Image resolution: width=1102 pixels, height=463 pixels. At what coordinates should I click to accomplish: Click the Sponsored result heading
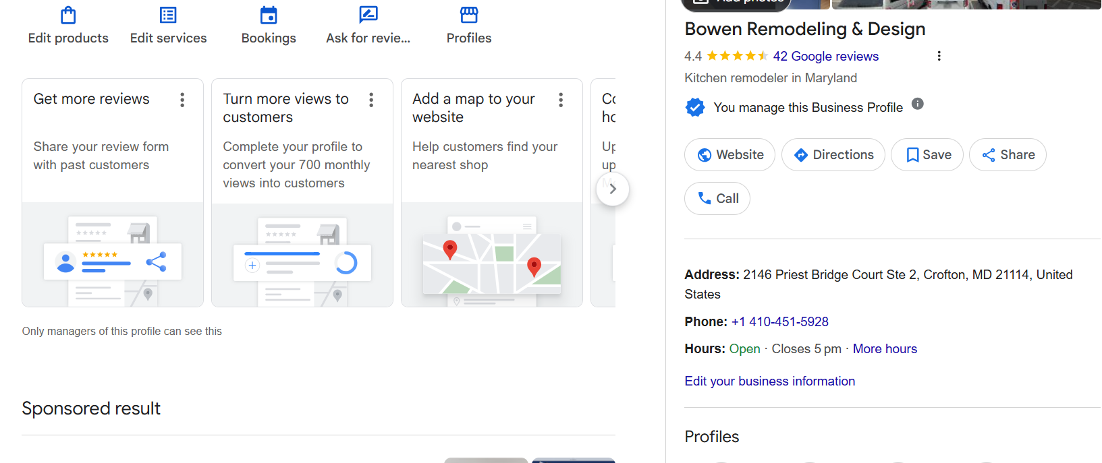[x=91, y=408]
